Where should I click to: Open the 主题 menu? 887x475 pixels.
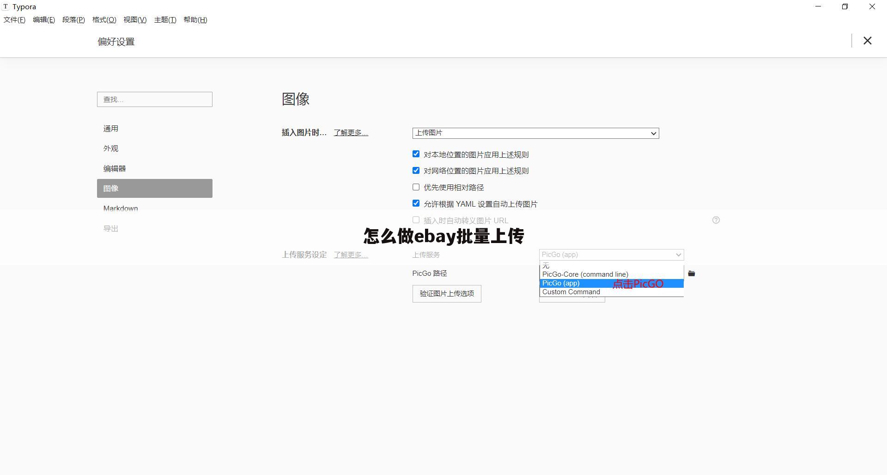pos(165,19)
